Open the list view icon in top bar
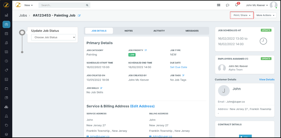Image resolution: width=281 pixels, height=138 pixels. [x=218, y=5]
